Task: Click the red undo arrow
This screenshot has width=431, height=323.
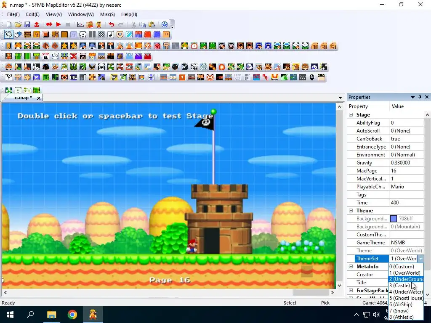Action: point(111,24)
